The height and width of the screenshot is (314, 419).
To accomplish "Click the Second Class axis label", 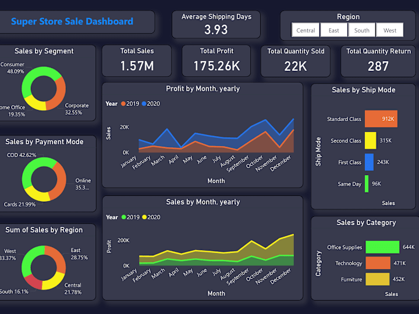I will point(346,141).
